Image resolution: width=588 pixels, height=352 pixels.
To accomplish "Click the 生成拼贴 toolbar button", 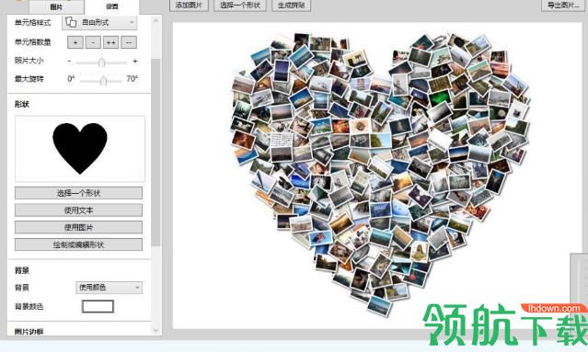I will click(292, 6).
